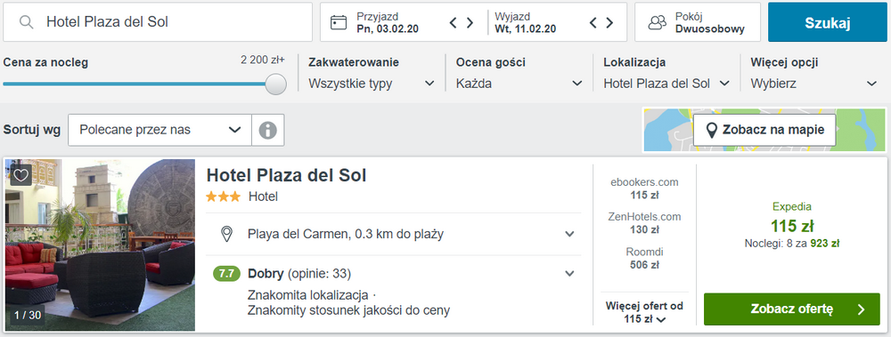The width and height of the screenshot is (891, 337).
Task: Click the map pin icon on the map button
Action: 711,131
